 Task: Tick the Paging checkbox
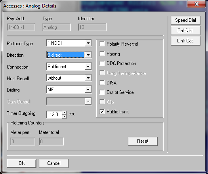point(102,54)
